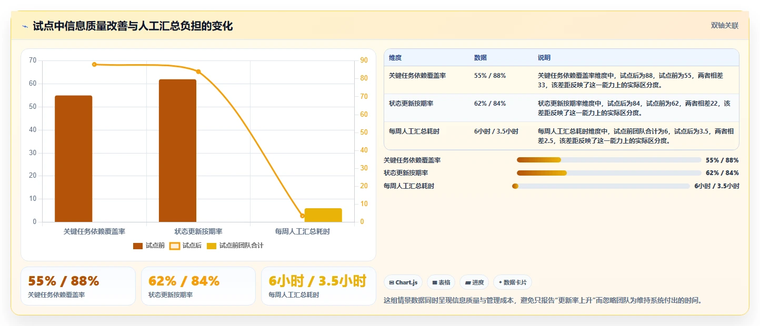Click the line point above 关键任务依赖覆盖率
Image resolution: width=760 pixels, height=326 pixels.
[x=94, y=65]
